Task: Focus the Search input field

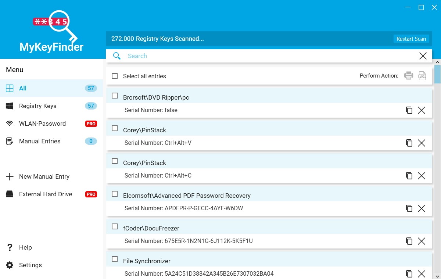Action: coord(269,56)
